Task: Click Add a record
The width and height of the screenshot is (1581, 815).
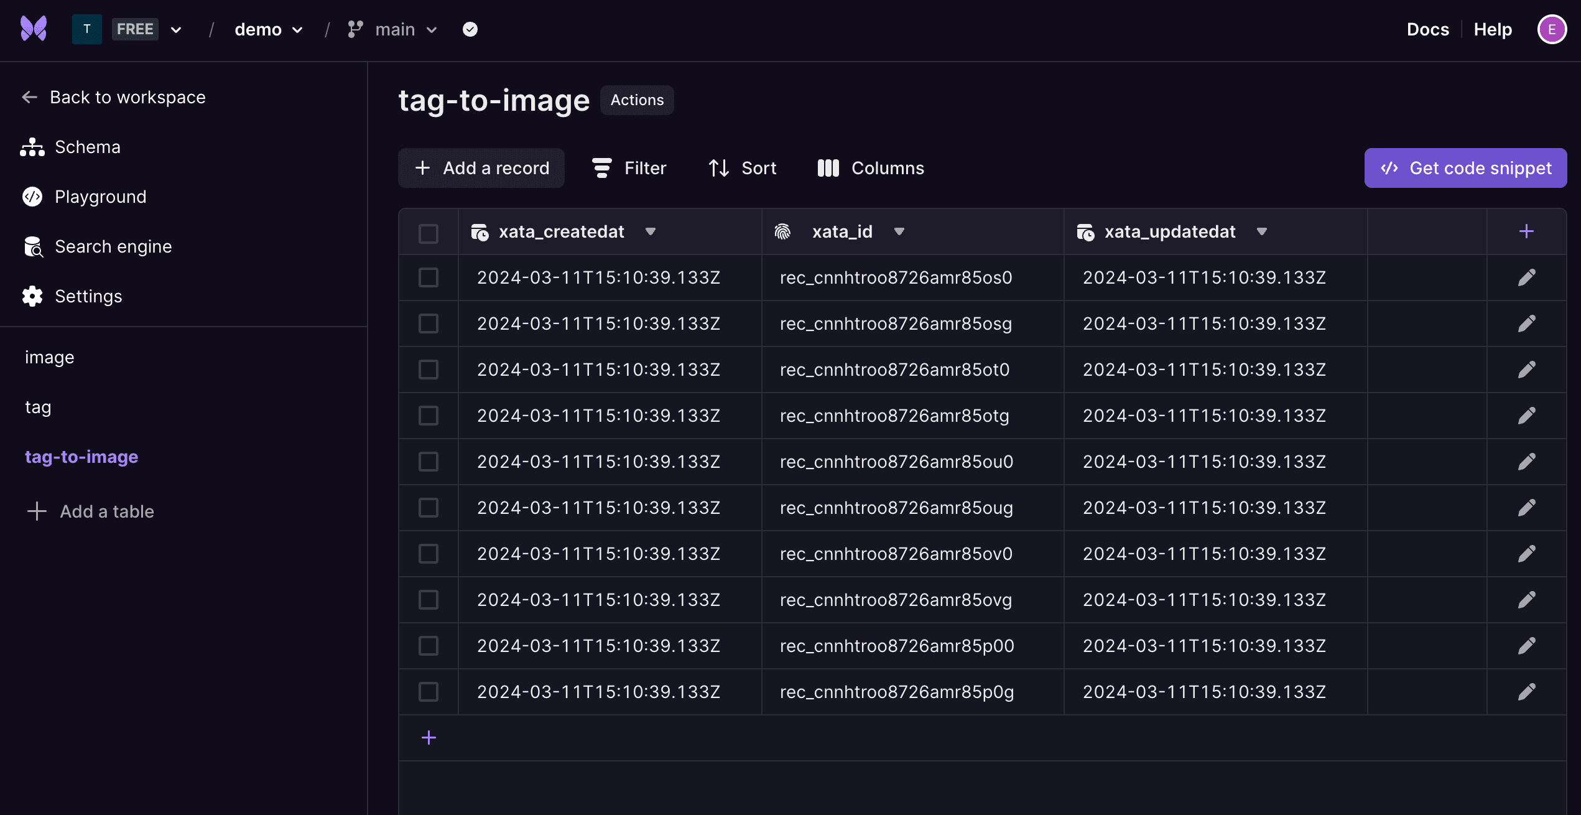Action: coord(481,167)
